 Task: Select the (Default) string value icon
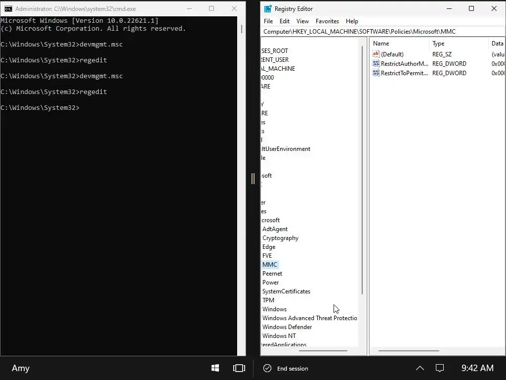click(376, 54)
